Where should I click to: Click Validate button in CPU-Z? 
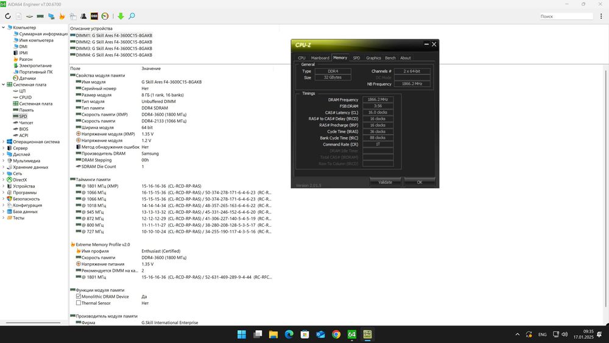[x=385, y=182]
